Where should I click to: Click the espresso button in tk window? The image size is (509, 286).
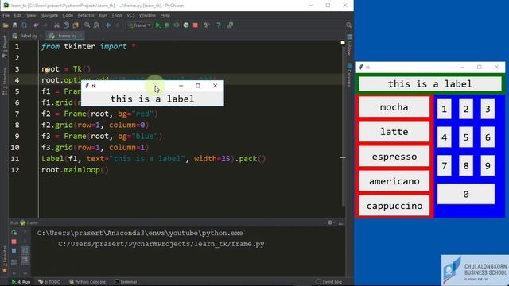point(394,157)
